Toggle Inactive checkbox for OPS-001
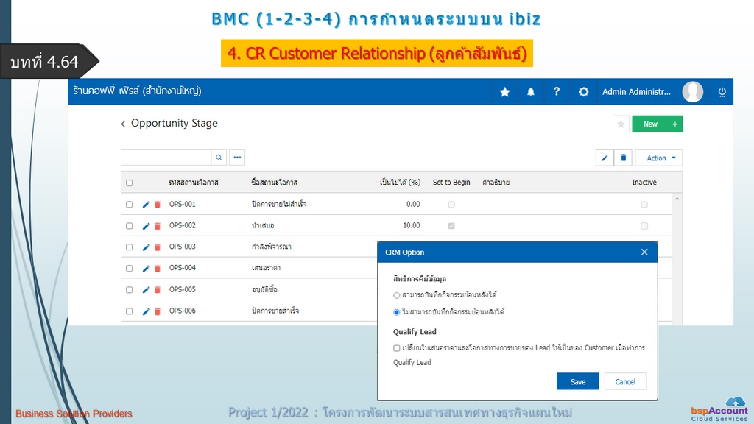Viewport: 754px width, 424px height. click(x=644, y=205)
